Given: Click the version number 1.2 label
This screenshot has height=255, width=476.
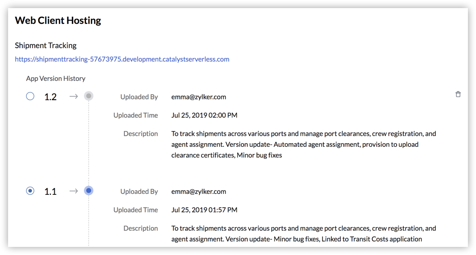Looking at the screenshot, I should coord(50,97).
